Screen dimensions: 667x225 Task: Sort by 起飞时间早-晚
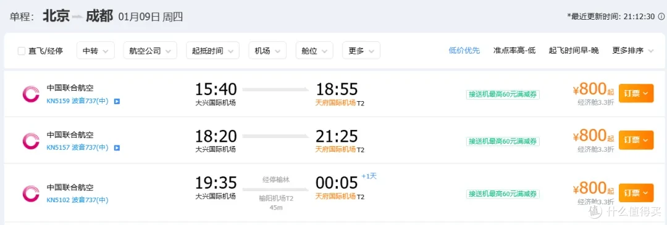pyautogui.click(x=574, y=51)
